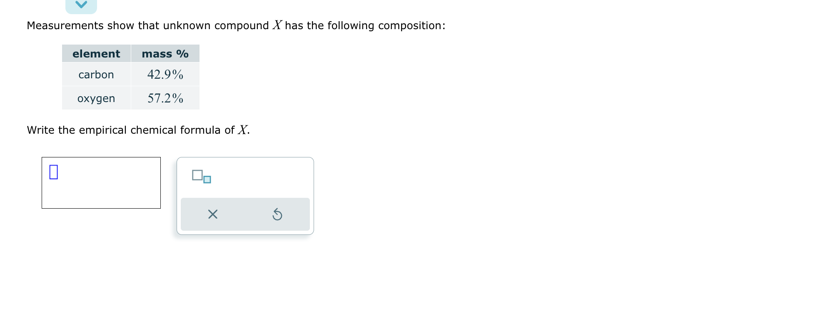
Task: Click the 42.9% value in the table
Action: pyautogui.click(x=165, y=75)
